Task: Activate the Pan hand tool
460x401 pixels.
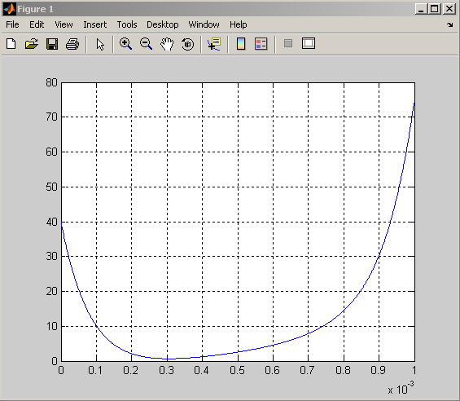Action: [x=167, y=44]
